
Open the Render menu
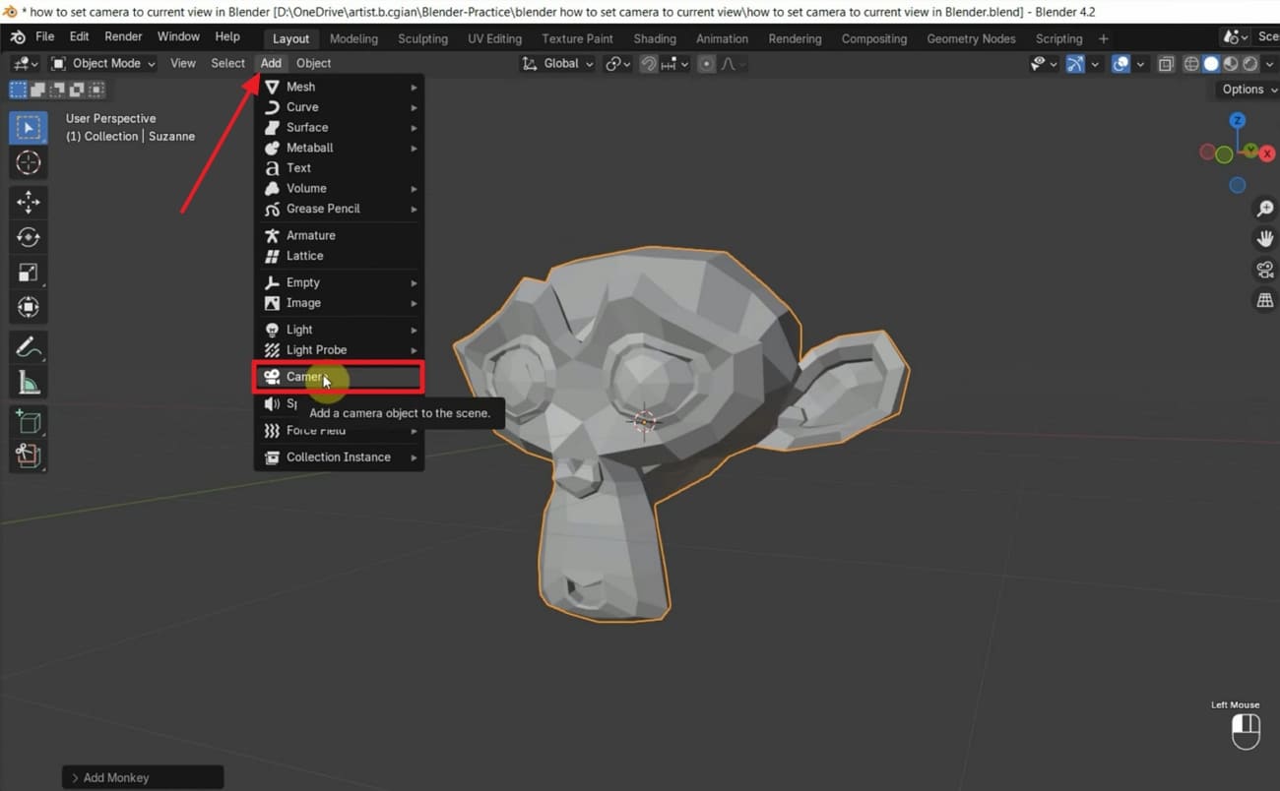click(x=123, y=36)
